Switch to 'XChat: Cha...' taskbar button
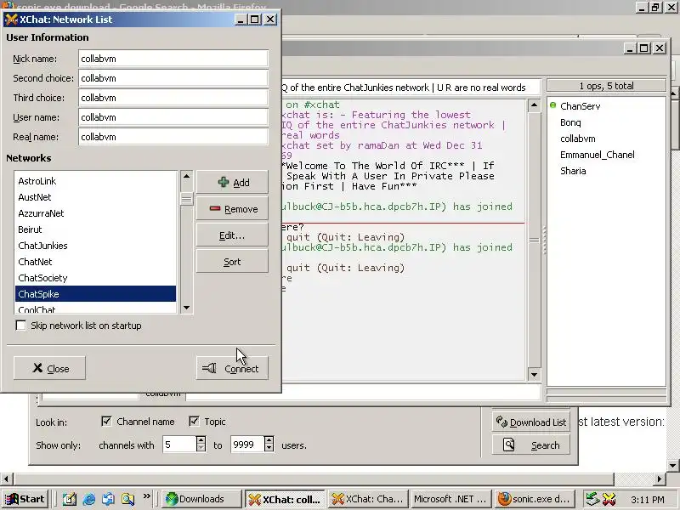Image resolution: width=680 pixels, height=510 pixels. point(369,499)
